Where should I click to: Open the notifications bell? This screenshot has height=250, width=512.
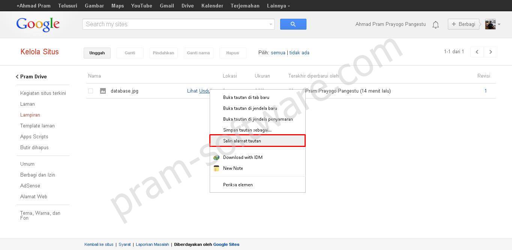click(x=435, y=25)
